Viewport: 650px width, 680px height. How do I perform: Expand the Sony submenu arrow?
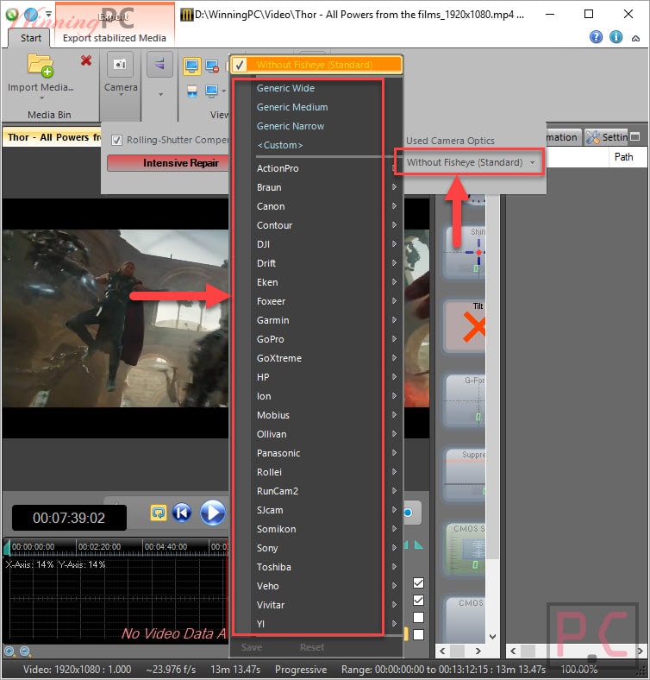click(394, 547)
